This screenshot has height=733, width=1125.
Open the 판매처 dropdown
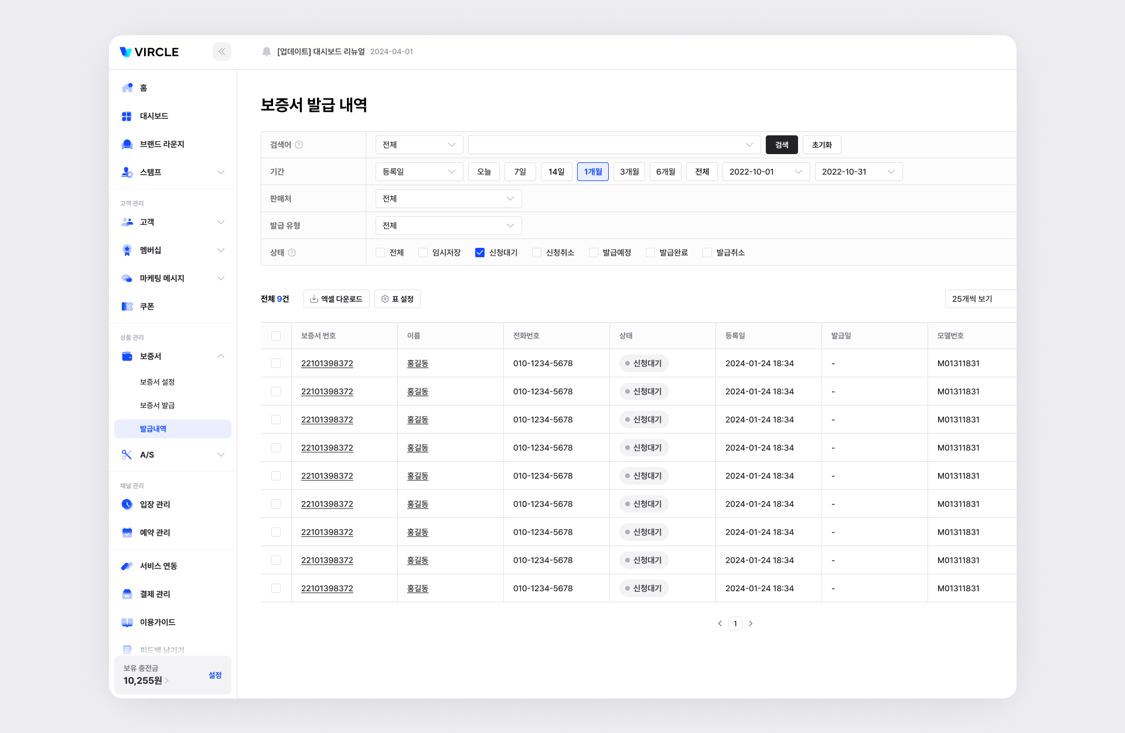click(448, 199)
